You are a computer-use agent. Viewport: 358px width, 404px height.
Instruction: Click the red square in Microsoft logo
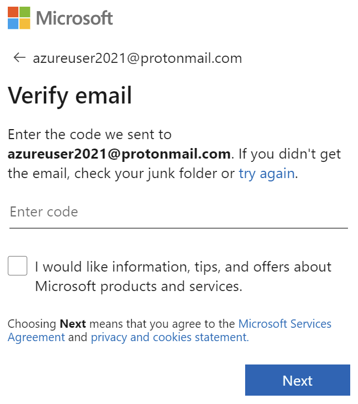pos(13,12)
